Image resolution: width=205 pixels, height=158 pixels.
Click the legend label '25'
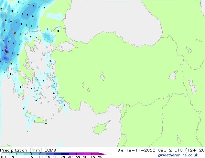tap(63, 157)
